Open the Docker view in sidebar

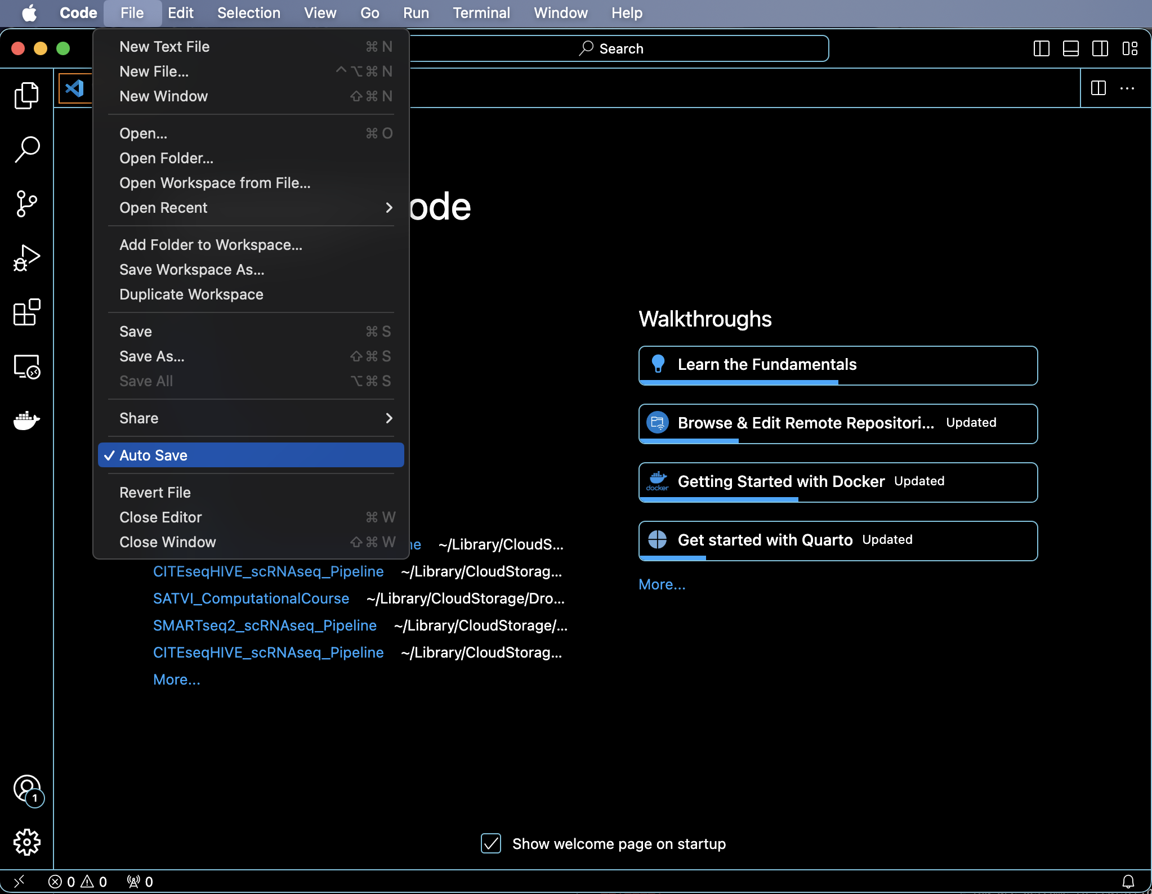point(26,421)
